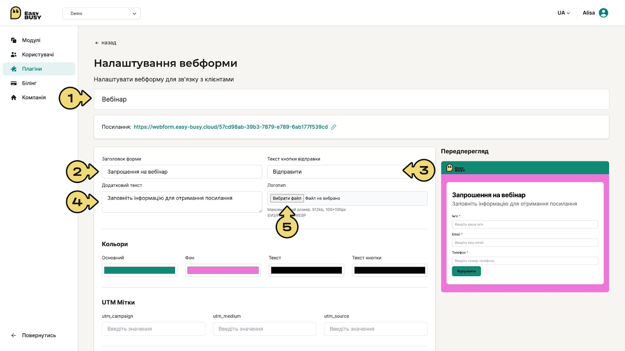Open the Demo workspace dropdown
The image size is (625, 351).
[102, 13]
